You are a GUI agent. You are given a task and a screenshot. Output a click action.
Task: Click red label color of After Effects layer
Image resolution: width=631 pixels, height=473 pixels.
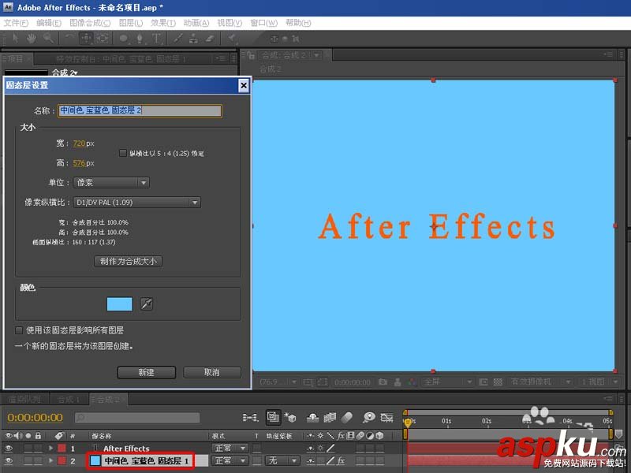62,448
